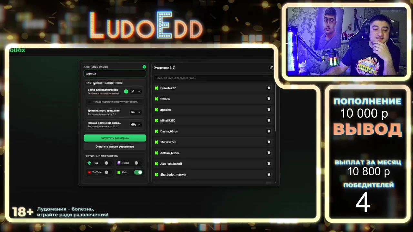Select participant name Dasha_68rus

click(x=169, y=131)
